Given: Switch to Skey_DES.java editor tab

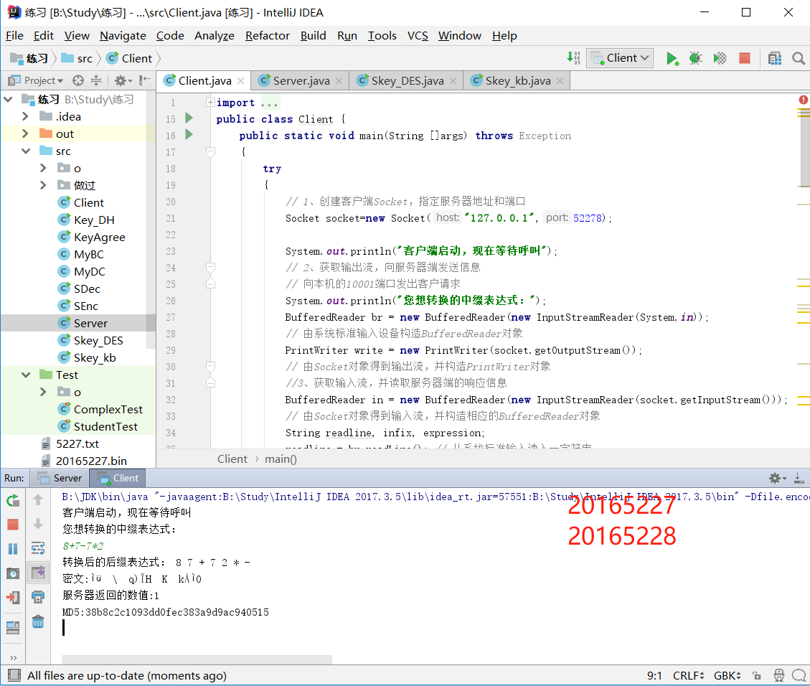Looking at the screenshot, I should click(x=407, y=81).
